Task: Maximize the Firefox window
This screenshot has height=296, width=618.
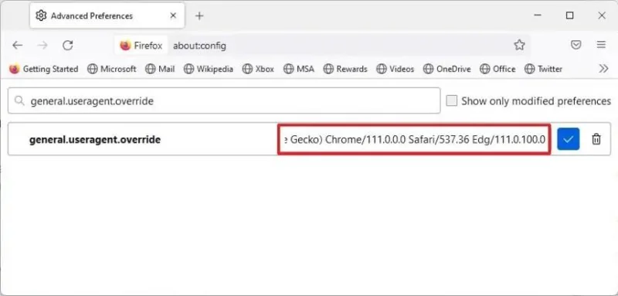Action: pos(569,15)
